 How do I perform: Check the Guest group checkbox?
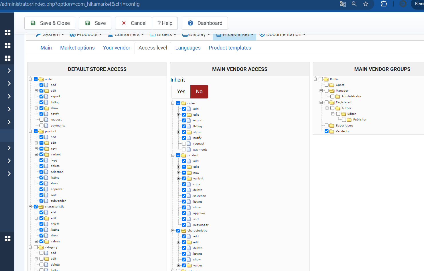(x=327, y=85)
